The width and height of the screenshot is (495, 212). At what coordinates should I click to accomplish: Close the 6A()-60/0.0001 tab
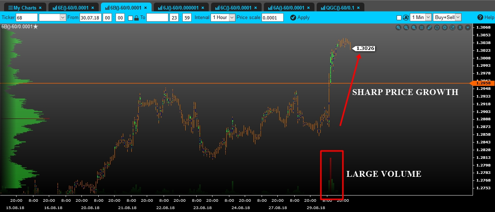point(309,8)
